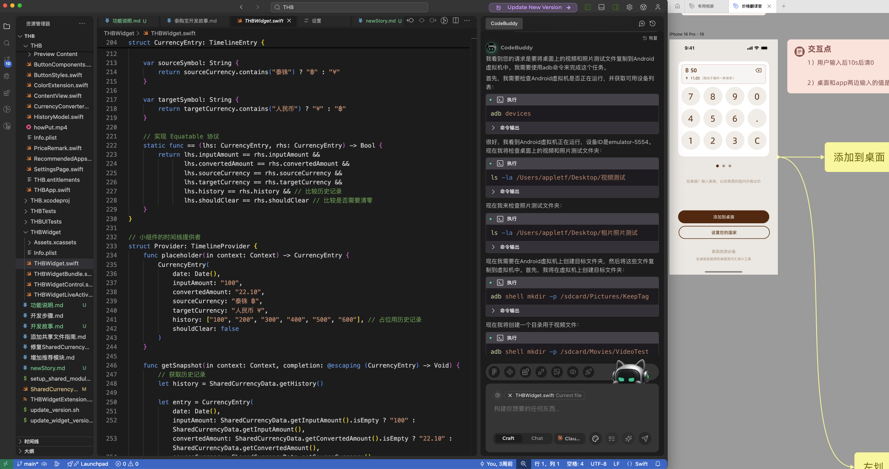Click the image upload icon in CodeBuddy toolbar
Image resolution: width=889 pixels, height=469 pixels.
[x=557, y=372]
